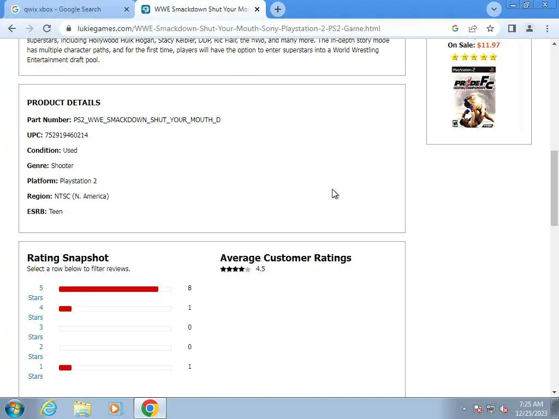Share this page via share icon

pyautogui.click(x=473, y=28)
